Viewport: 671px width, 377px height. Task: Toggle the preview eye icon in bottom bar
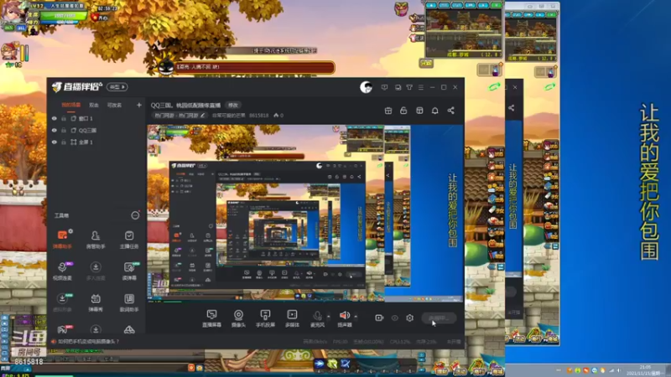(x=394, y=318)
